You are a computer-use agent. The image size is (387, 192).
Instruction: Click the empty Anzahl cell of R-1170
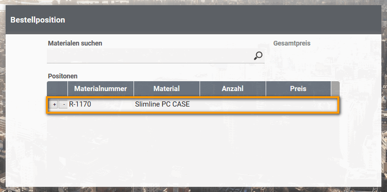[x=233, y=104]
